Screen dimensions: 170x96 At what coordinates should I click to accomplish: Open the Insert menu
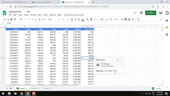(x=26, y=15)
